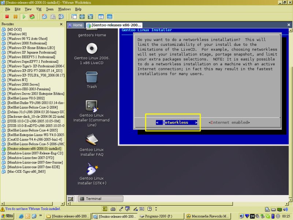Image resolution: width=293 pixels, height=220 pixels.
Task: Open Macromedia Fireworks taskbar button
Action: [x=208, y=216]
